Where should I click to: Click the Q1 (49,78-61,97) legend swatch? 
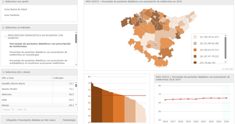[195, 37]
